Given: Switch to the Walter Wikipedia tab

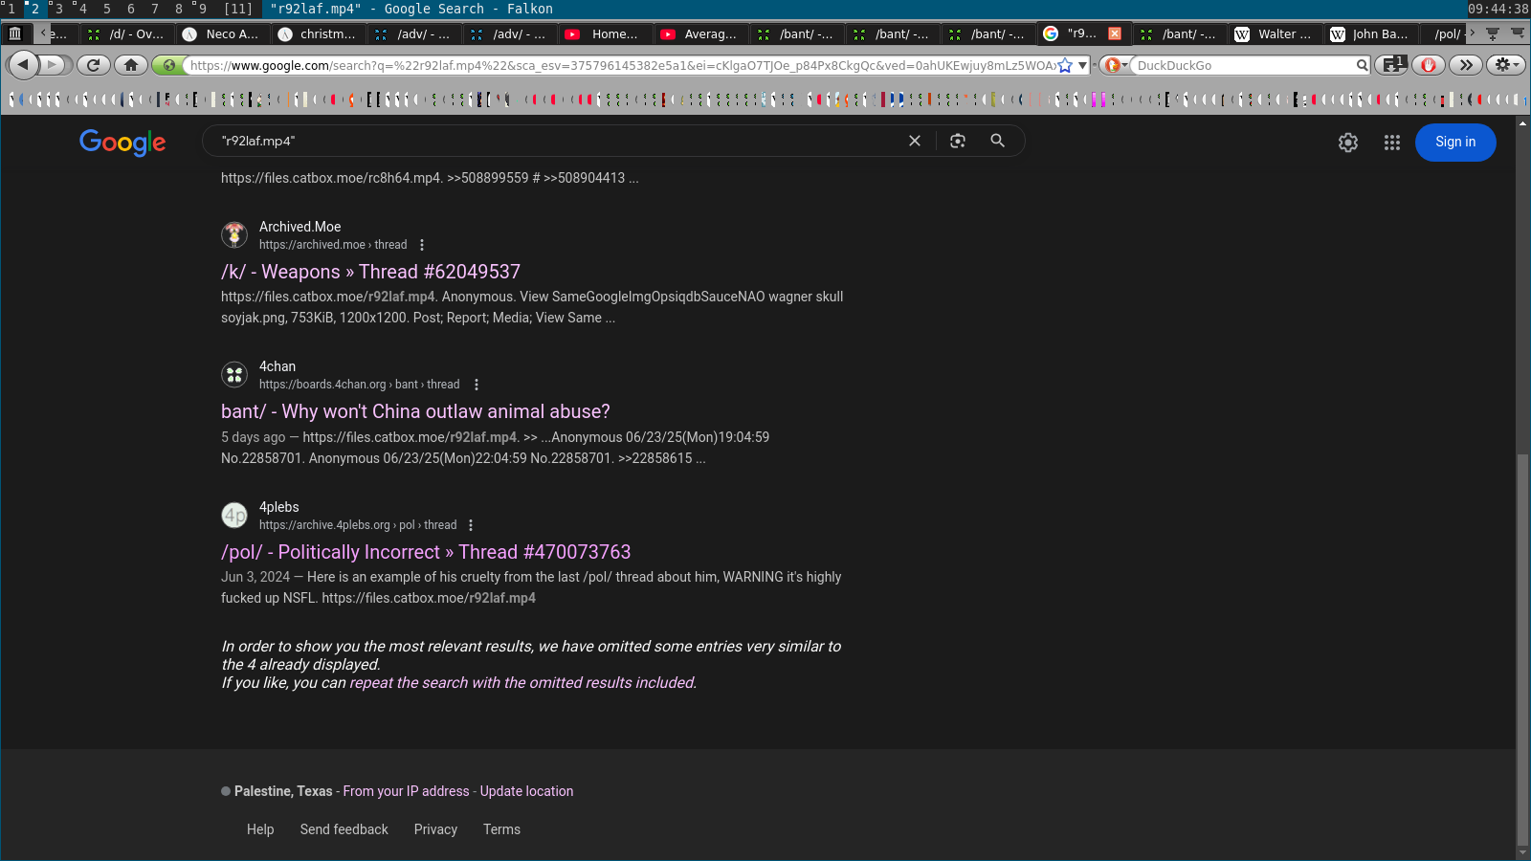Looking at the screenshot, I should point(1275,34).
